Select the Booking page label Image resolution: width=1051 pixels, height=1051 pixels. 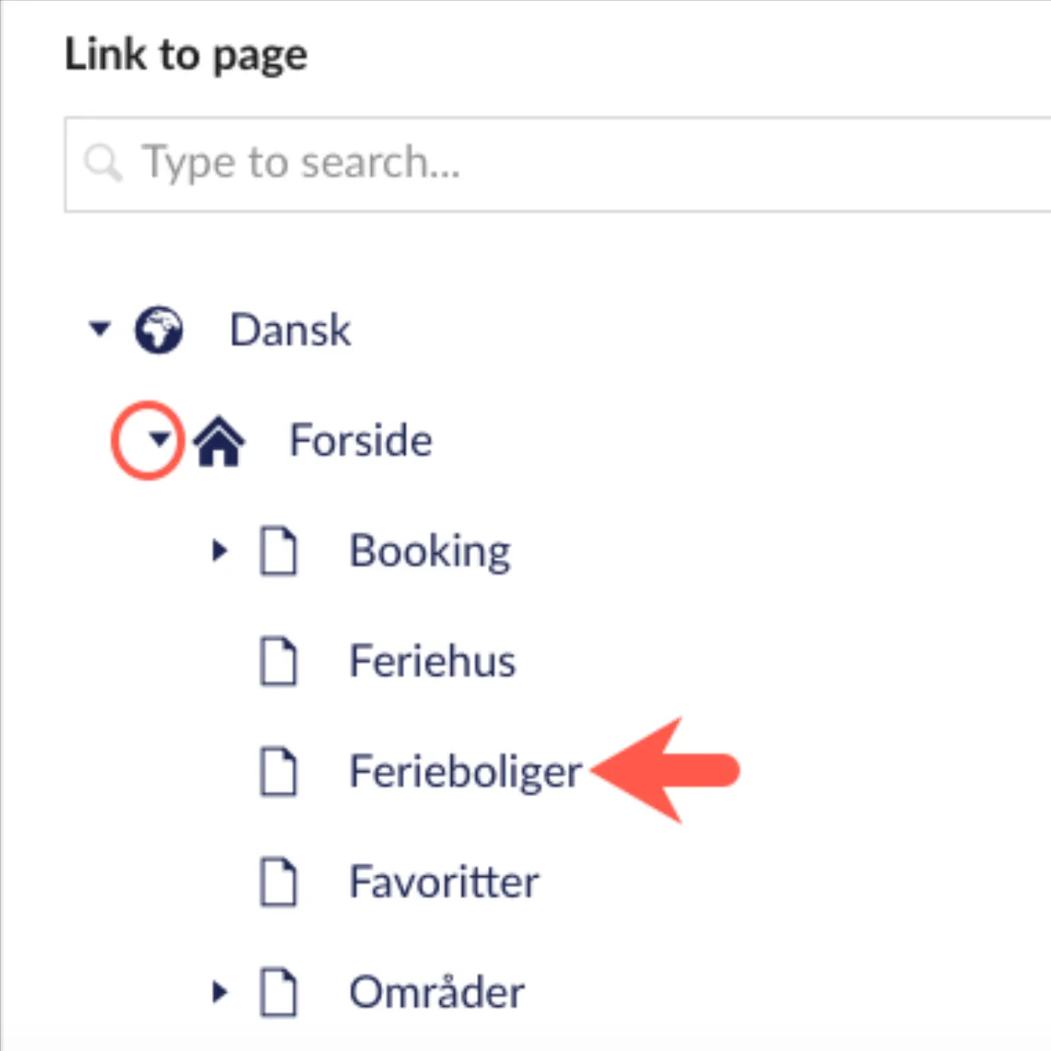tap(430, 553)
